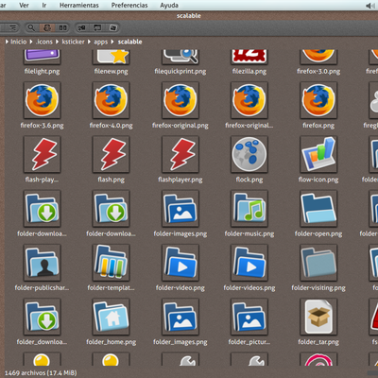Select the flow-icon.png chart icon

tap(318, 154)
